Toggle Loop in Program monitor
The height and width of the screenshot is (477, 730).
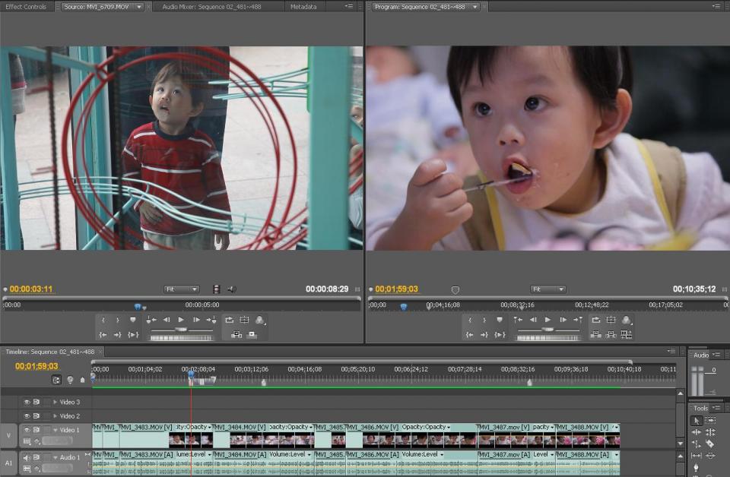pyautogui.click(x=596, y=320)
